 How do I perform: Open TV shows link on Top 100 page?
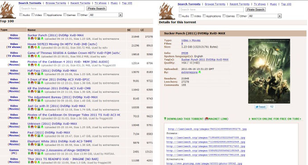100,3
